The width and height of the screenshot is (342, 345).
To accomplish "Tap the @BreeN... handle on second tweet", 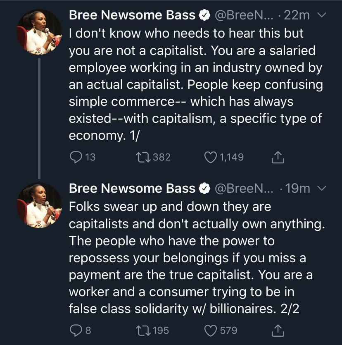I will point(244,189).
